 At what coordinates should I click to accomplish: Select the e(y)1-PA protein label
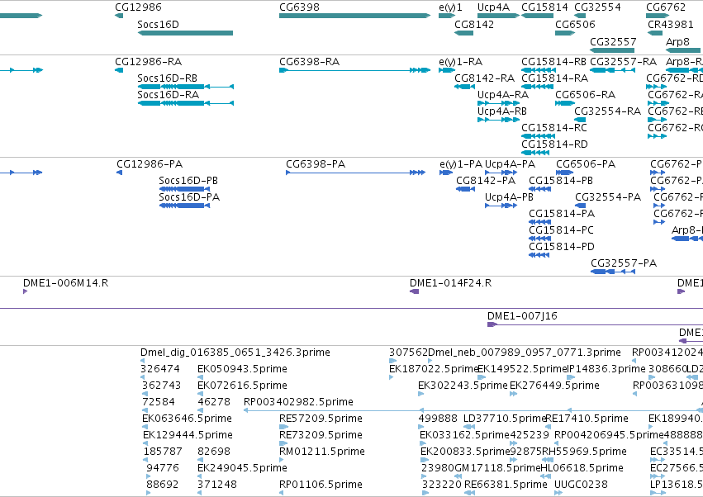coord(461,164)
